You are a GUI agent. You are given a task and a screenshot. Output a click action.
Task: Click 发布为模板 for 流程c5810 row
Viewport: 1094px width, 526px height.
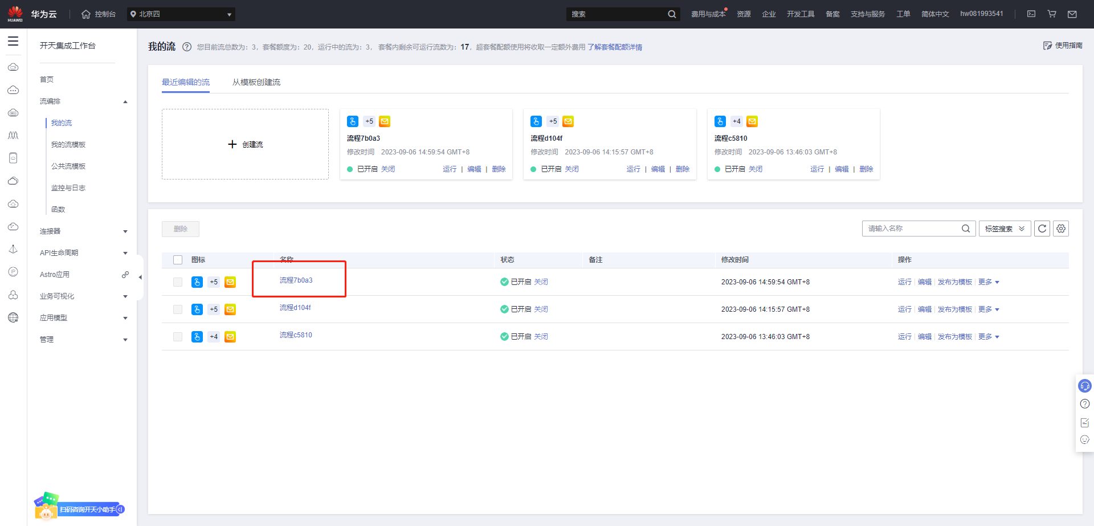[x=955, y=337]
